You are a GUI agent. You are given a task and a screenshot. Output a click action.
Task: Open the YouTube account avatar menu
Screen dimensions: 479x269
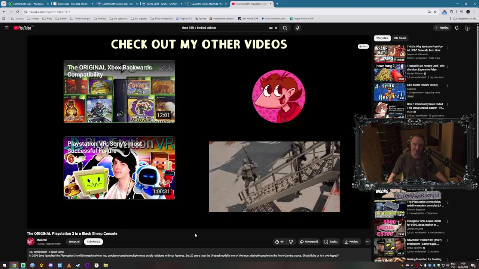click(467, 28)
